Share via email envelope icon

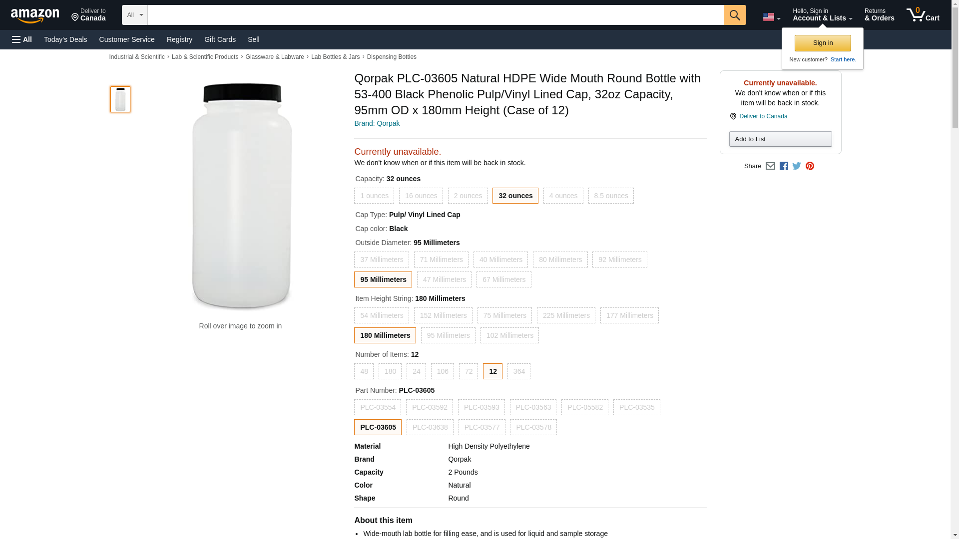pos(770,166)
